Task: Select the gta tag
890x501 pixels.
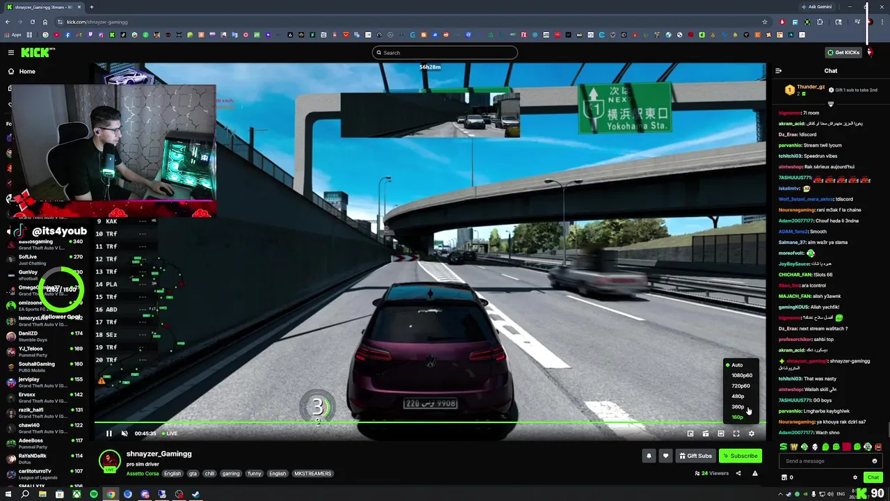Action: click(x=193, y=473)
